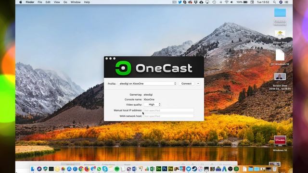Screen dimensions: 308x173
Task: Select the blue folder on the desktop
Action: 280,12
